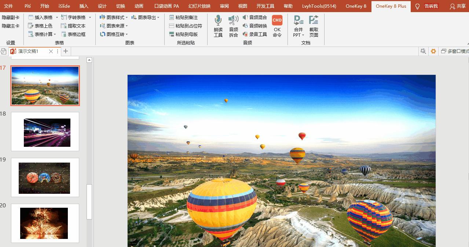Image resolution: width=469 pixels, height=247 pixels.
Task: Toggle 隐藏主卡 to hide main tab
Action: (11, 26)
